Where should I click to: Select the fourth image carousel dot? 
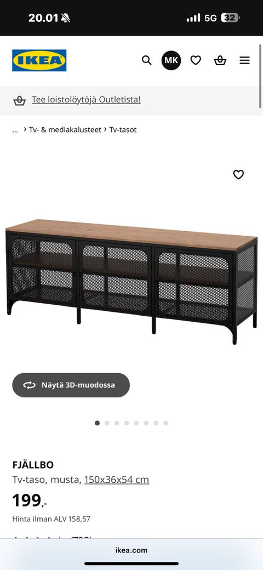click(x=127, y=423)
